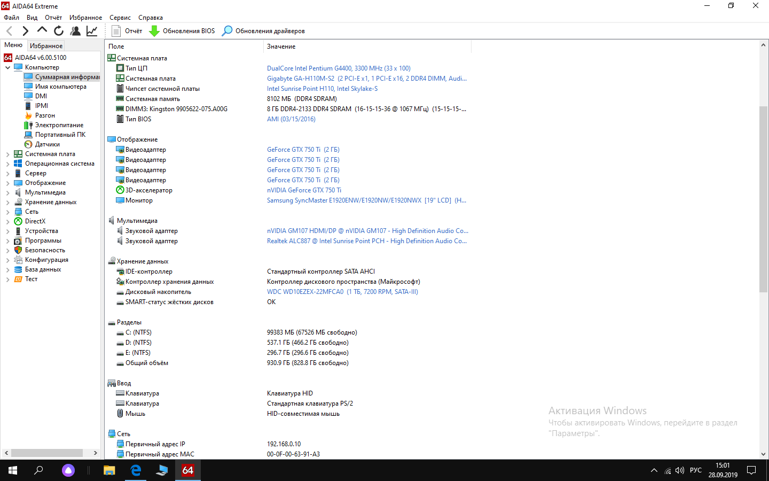
Task: Open WDC WD10EZEX-22MFCA0 disk drive link
Action: pyautogui.click(x=342, y=292)
